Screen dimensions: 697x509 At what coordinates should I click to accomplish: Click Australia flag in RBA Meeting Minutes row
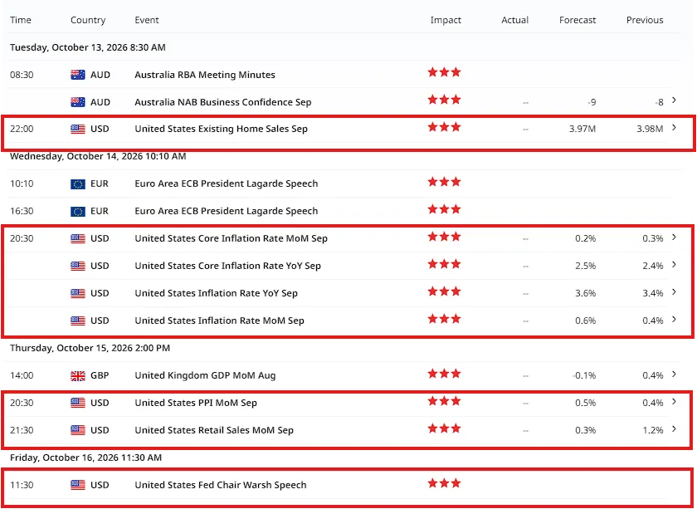(78, 75)
